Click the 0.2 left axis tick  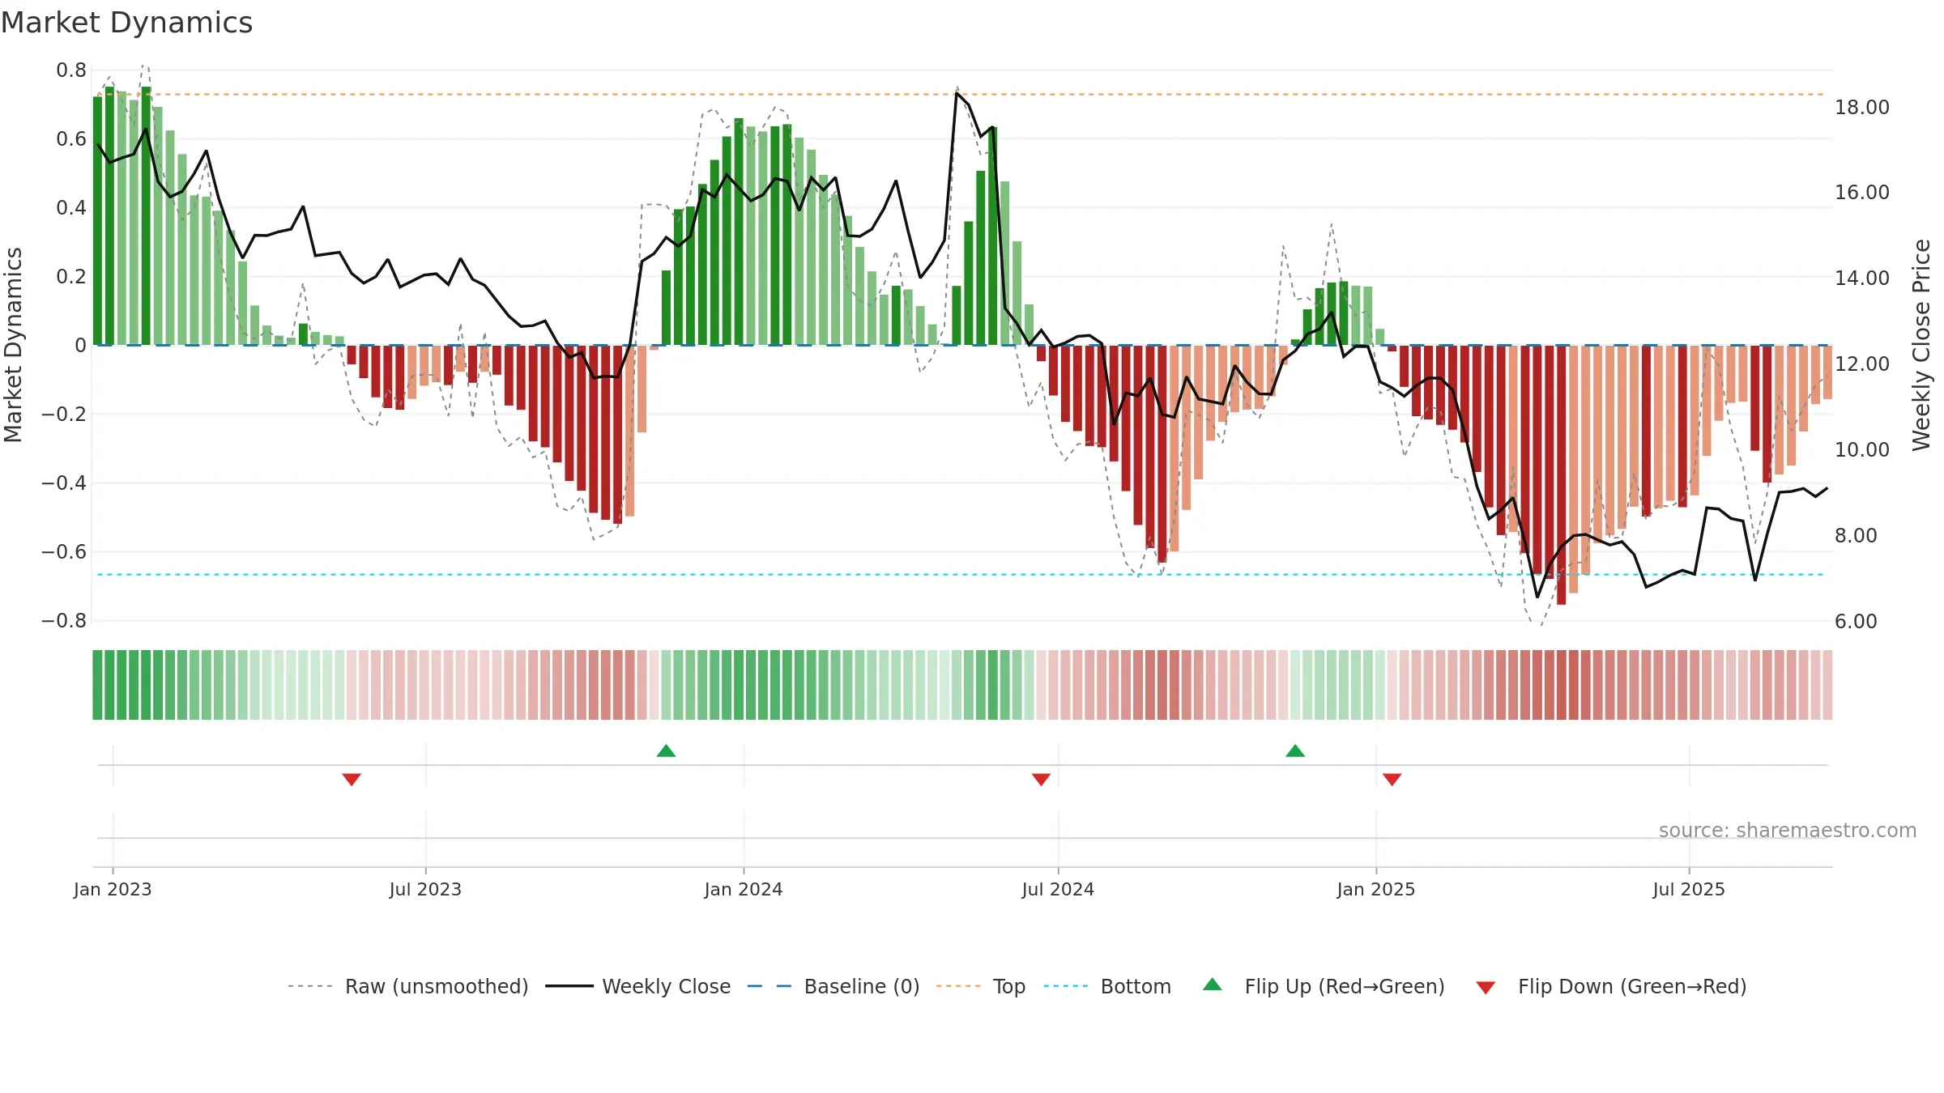(71, 277)
